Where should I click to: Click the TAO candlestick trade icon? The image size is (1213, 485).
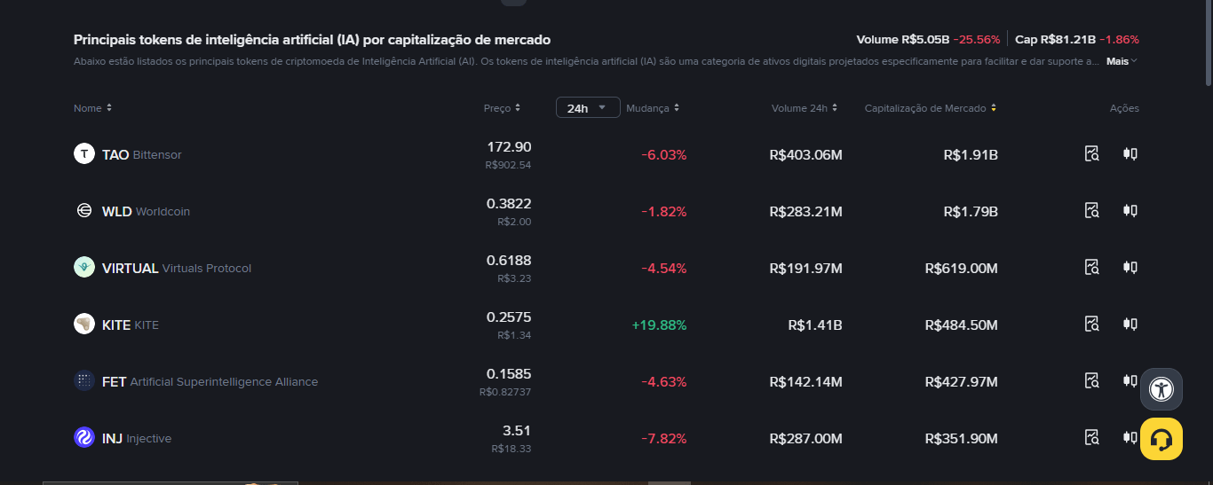click(1130, 154)
